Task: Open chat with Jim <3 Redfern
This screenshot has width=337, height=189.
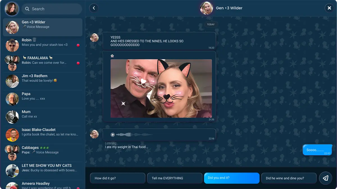Action: (43, 81)
